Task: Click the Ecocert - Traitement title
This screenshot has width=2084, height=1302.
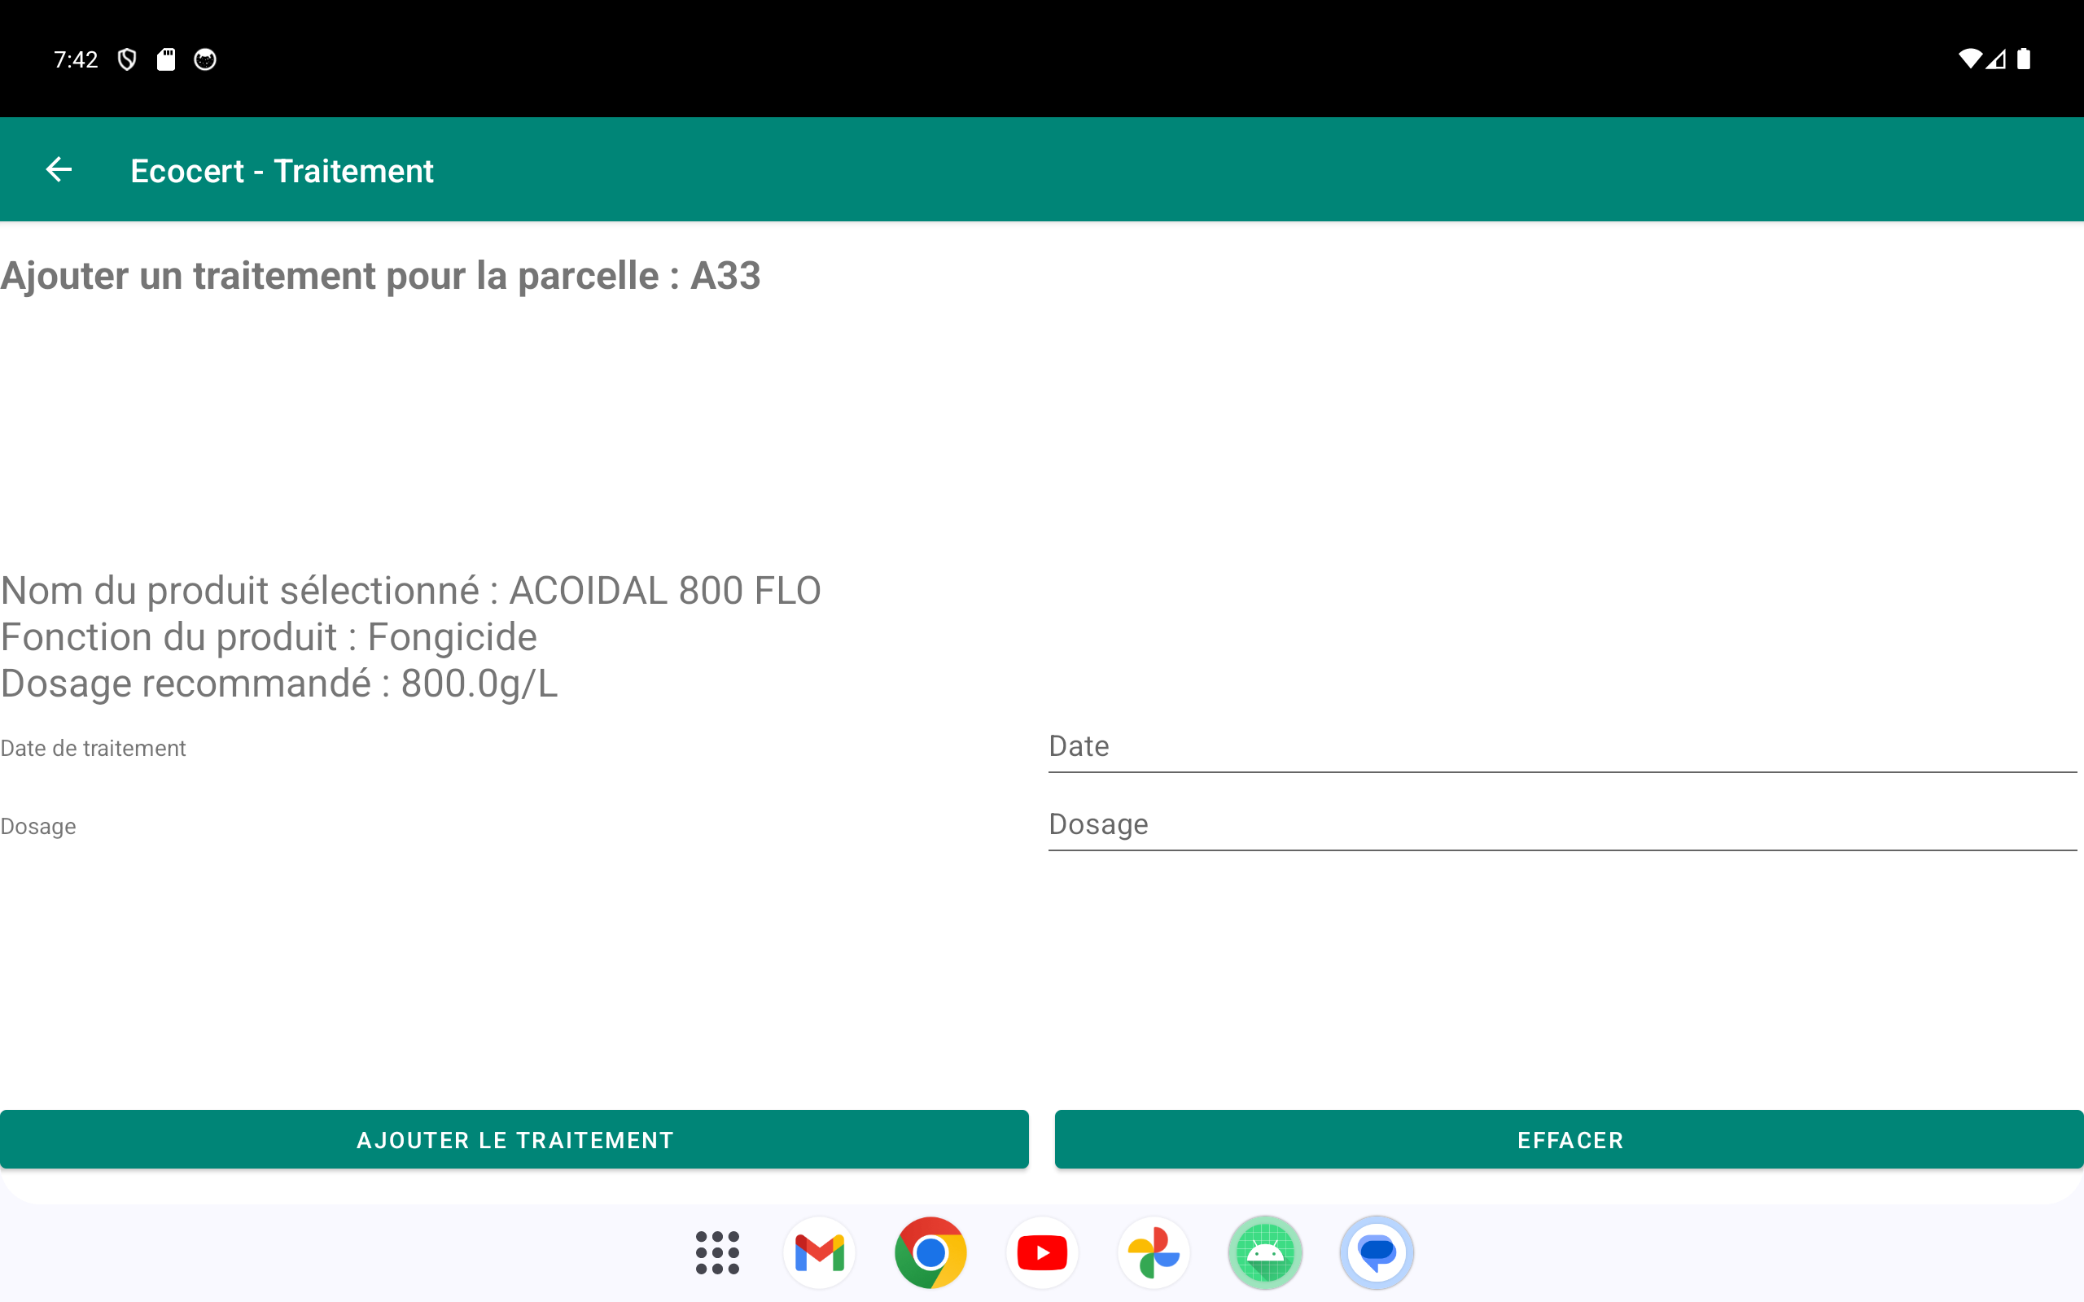Action: pyautogui.click(x=282, y=171)
